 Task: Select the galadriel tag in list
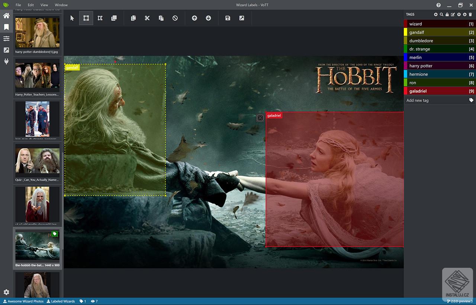coord(440,91)
